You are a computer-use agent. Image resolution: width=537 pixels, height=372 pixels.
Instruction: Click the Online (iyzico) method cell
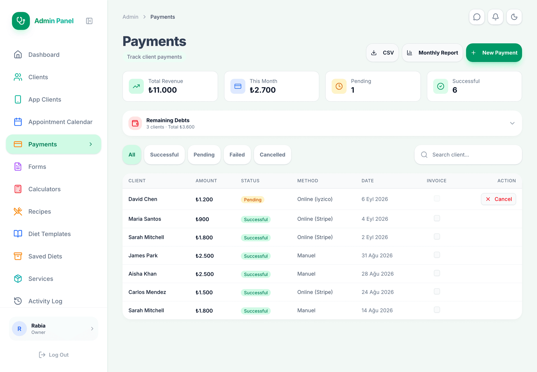coord(315,199)
